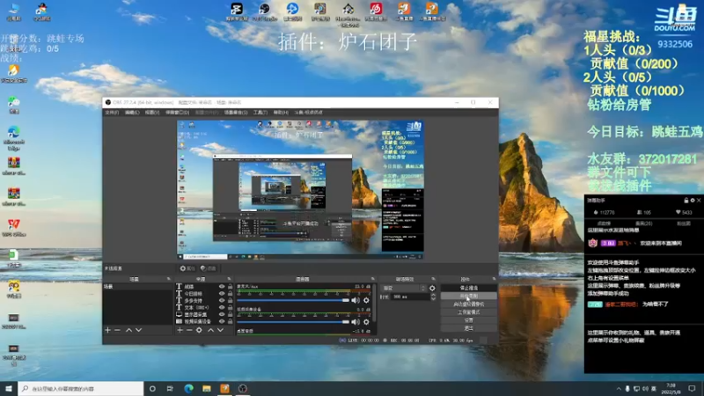Screen dimensions: 704x396
Task: Open the File menu in OBS
Action: tap(112, 113)
